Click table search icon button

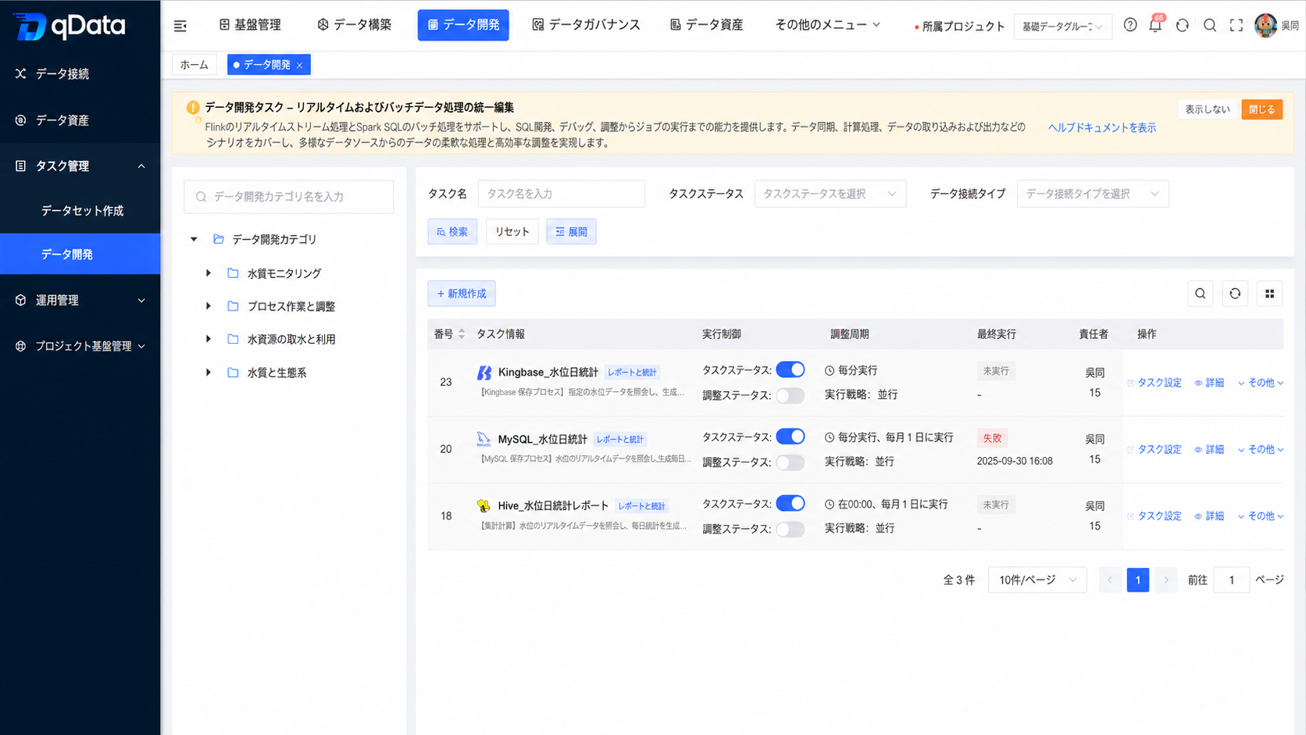1201,294
